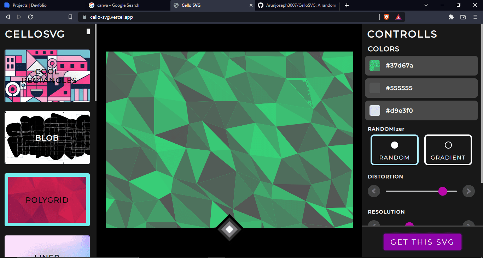Click left sidebar scrollbar

[95, 63]
